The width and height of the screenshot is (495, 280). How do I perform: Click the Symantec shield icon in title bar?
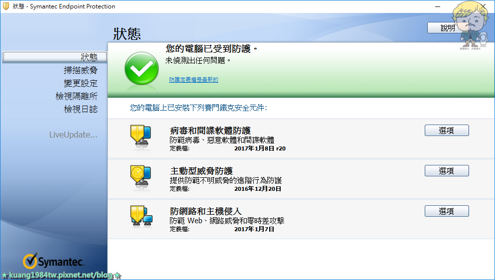point(5,6)
